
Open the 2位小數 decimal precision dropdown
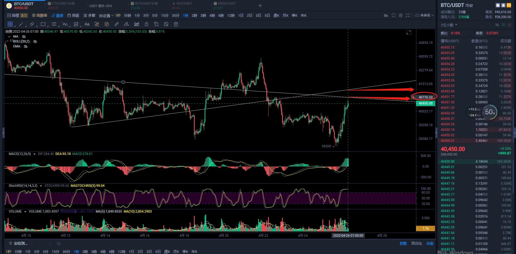(x=449, y=25)
